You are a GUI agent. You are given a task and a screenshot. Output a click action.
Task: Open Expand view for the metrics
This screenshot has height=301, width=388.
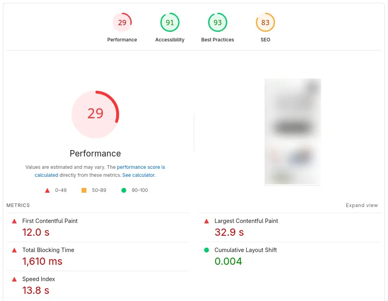coord(362,205)
